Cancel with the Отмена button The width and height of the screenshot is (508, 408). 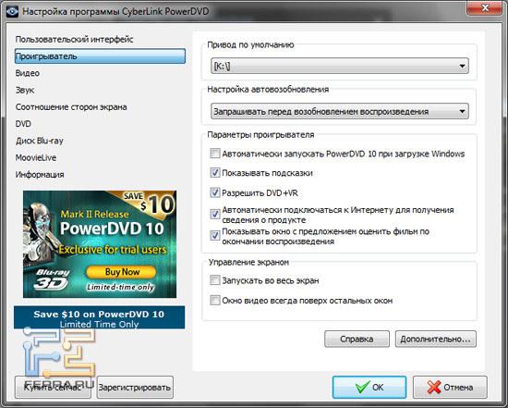point(450,387)
